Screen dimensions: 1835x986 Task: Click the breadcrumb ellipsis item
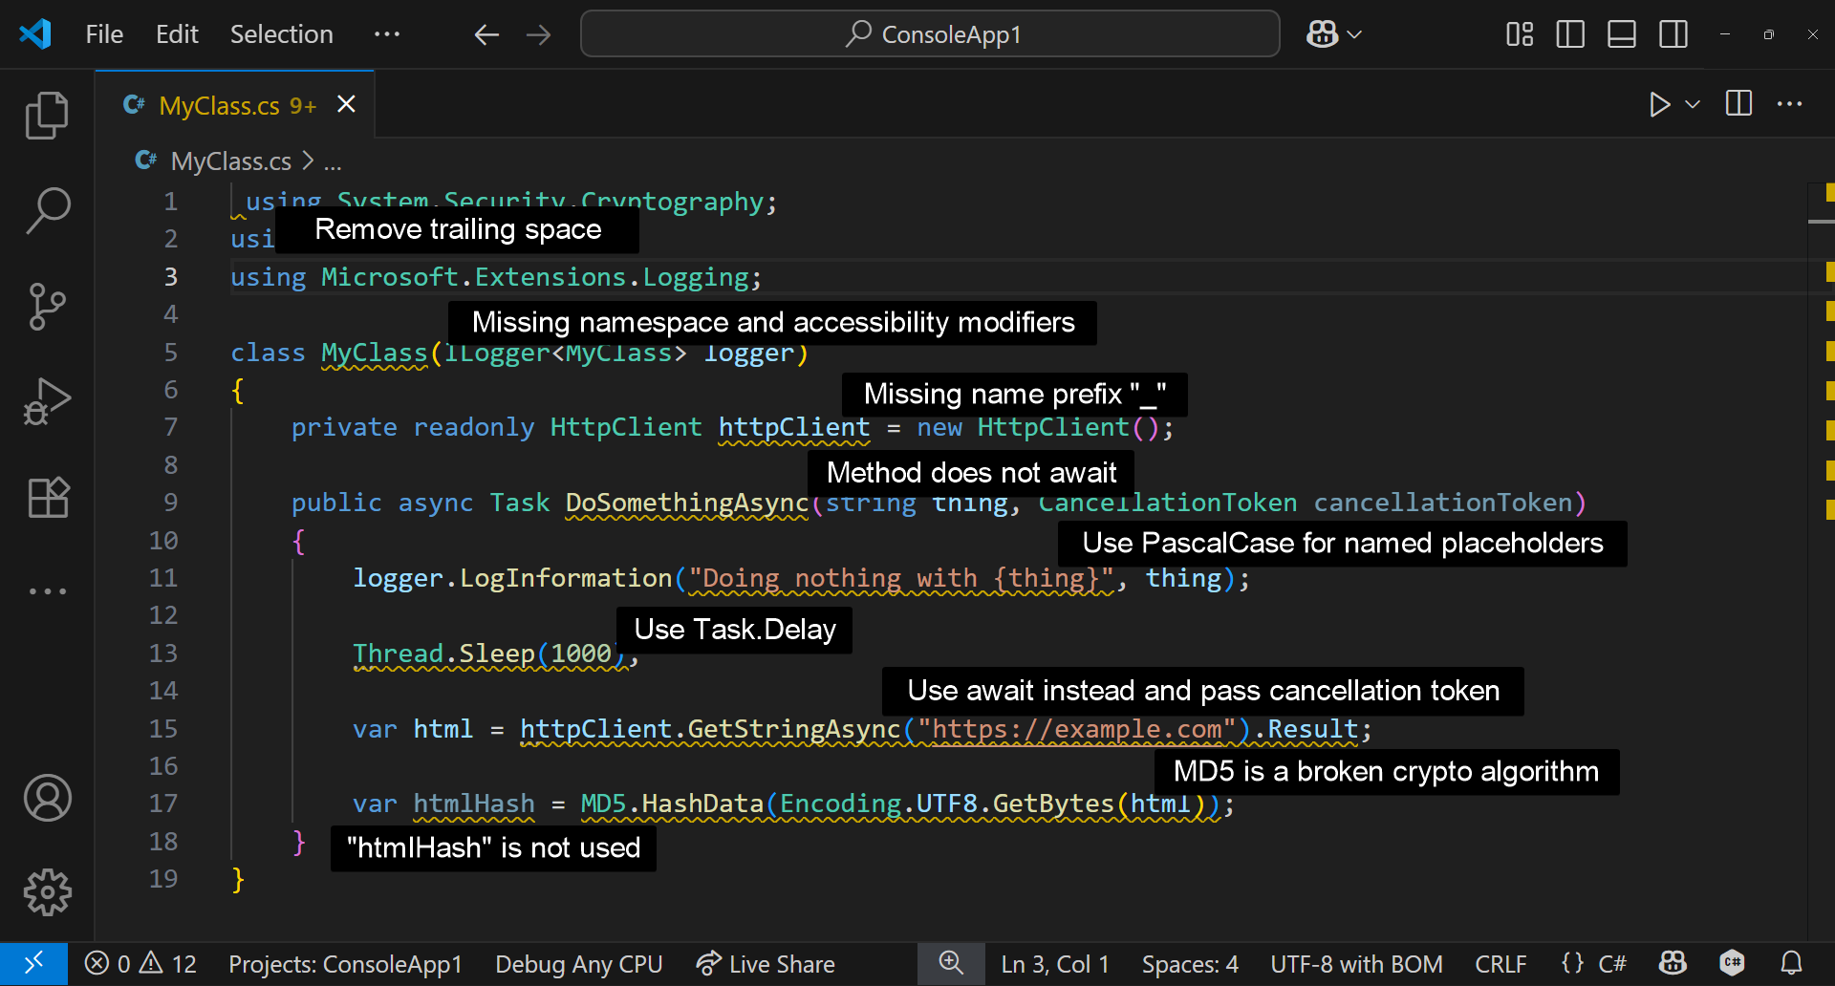click(x=333, y=162)
